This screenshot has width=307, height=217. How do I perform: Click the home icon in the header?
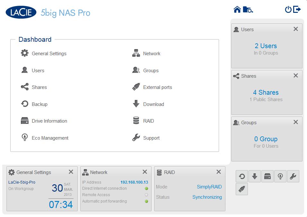(x=237, y=9)
